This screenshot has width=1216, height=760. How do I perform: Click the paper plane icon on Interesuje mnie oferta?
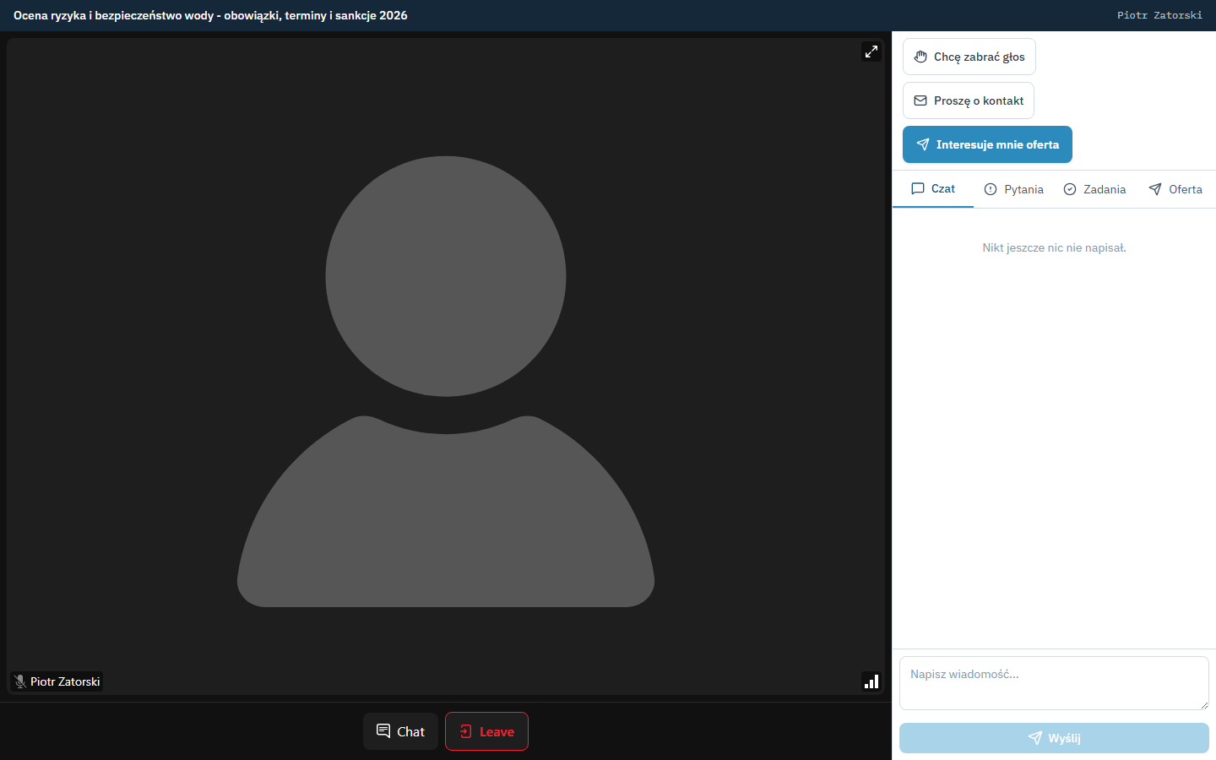[923, 144]
